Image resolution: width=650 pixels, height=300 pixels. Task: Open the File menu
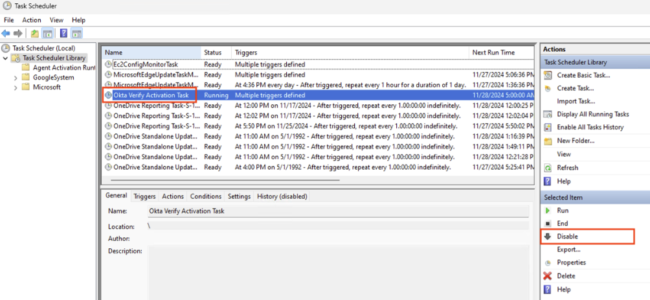pyautogui.click(x=8, y=20)
